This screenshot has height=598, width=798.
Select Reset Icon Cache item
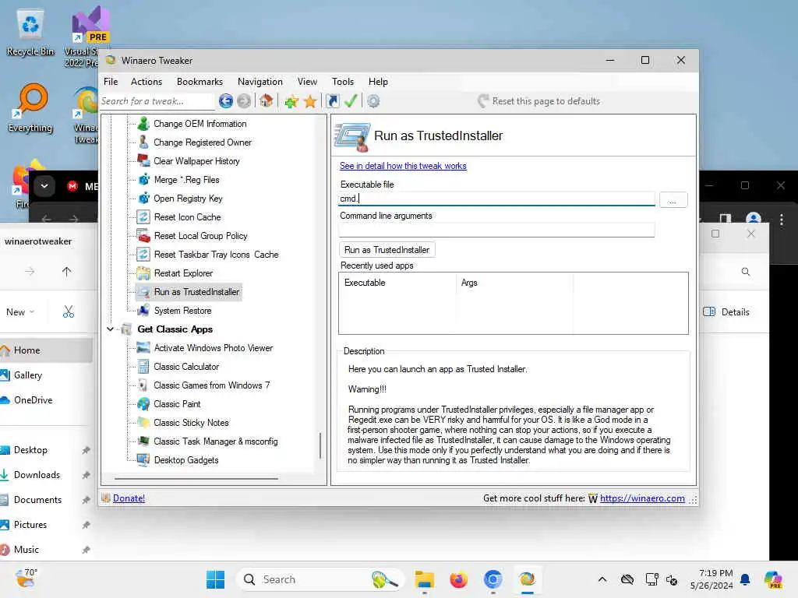pos(187,217)
